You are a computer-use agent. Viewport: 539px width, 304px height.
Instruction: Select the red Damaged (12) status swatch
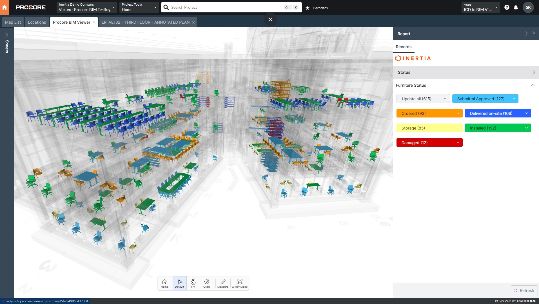coord(429,143)
